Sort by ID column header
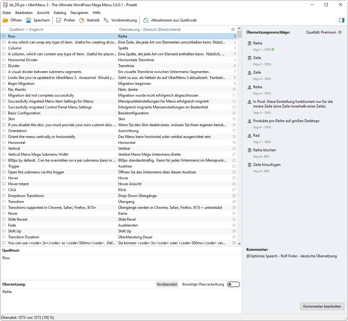 coord(232,30)
